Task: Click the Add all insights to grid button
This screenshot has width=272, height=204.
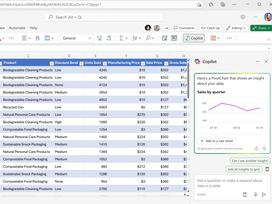Action: 243,169
